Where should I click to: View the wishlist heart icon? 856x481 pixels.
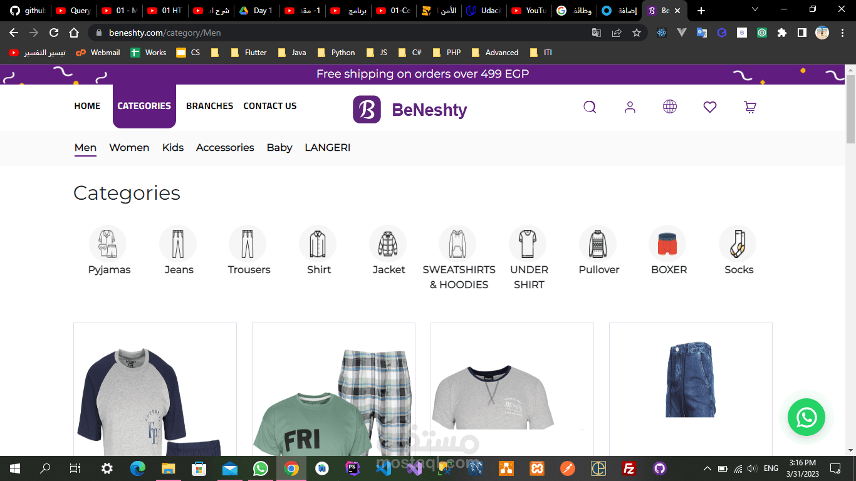click(x=709, y=107)
